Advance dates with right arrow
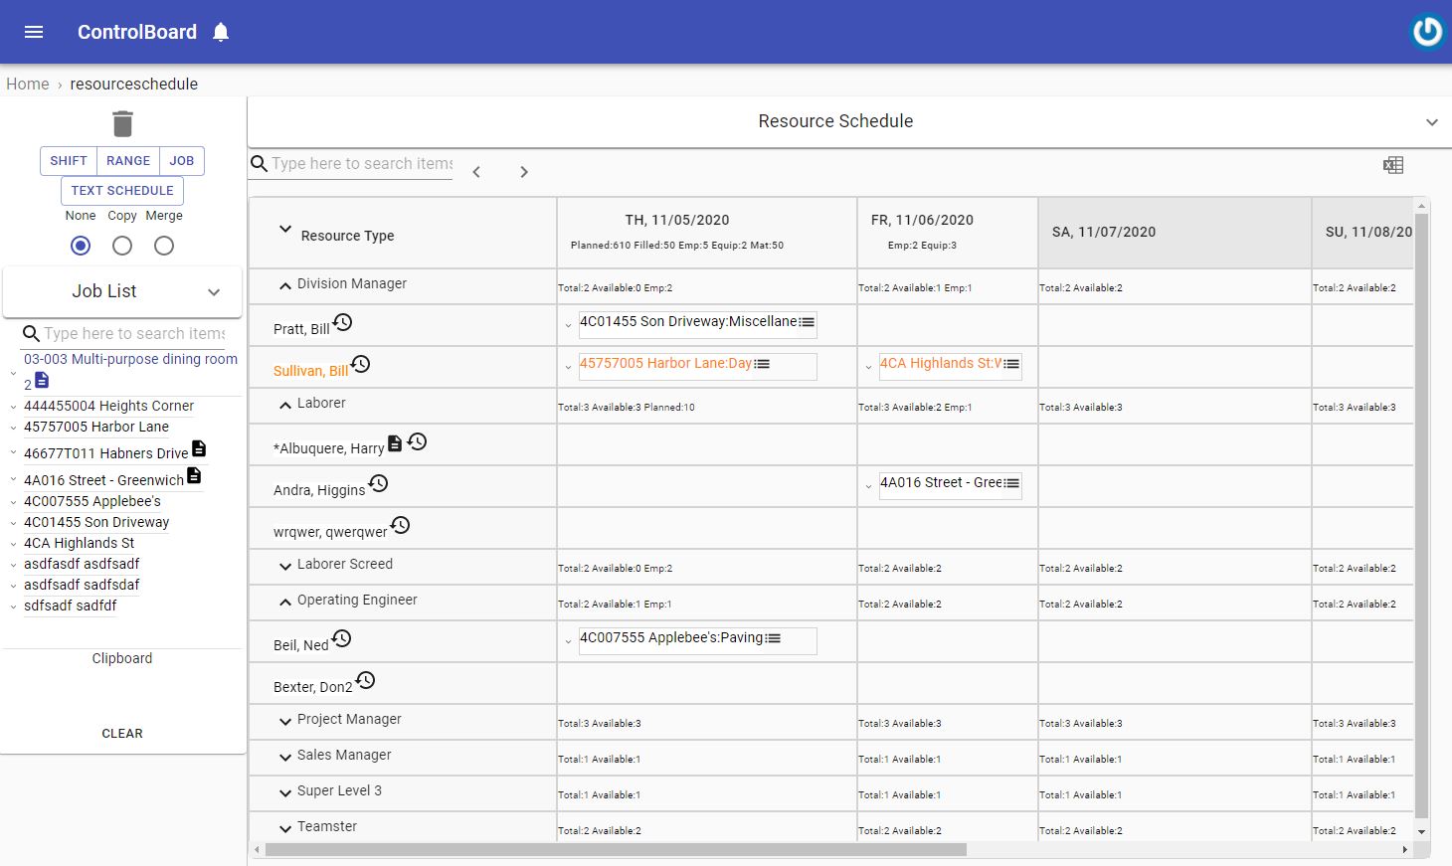This screenshot has height=866, width=1452. tap(524, 172)
